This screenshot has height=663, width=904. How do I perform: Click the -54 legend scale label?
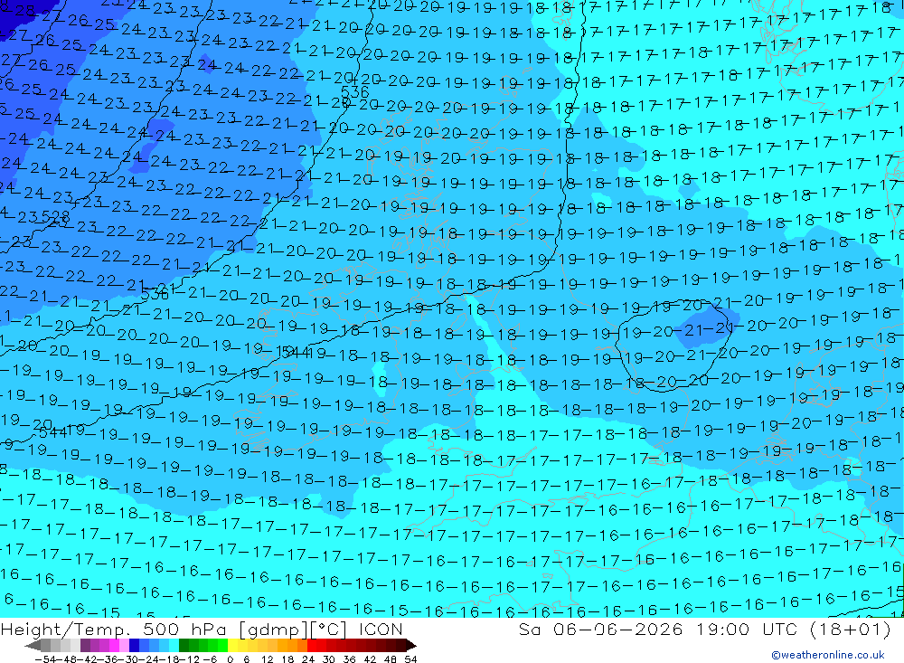45,659
